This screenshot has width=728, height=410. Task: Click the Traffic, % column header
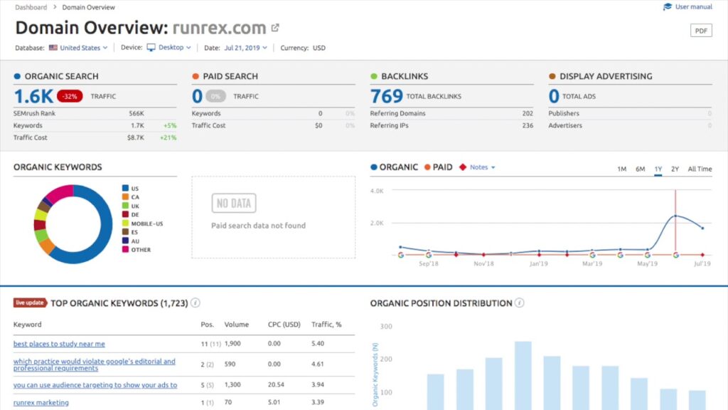[326, 324]
